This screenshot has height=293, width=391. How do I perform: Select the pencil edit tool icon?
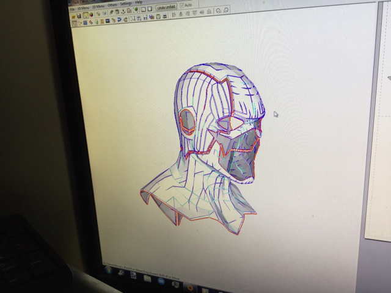click(x=111, y=12)
